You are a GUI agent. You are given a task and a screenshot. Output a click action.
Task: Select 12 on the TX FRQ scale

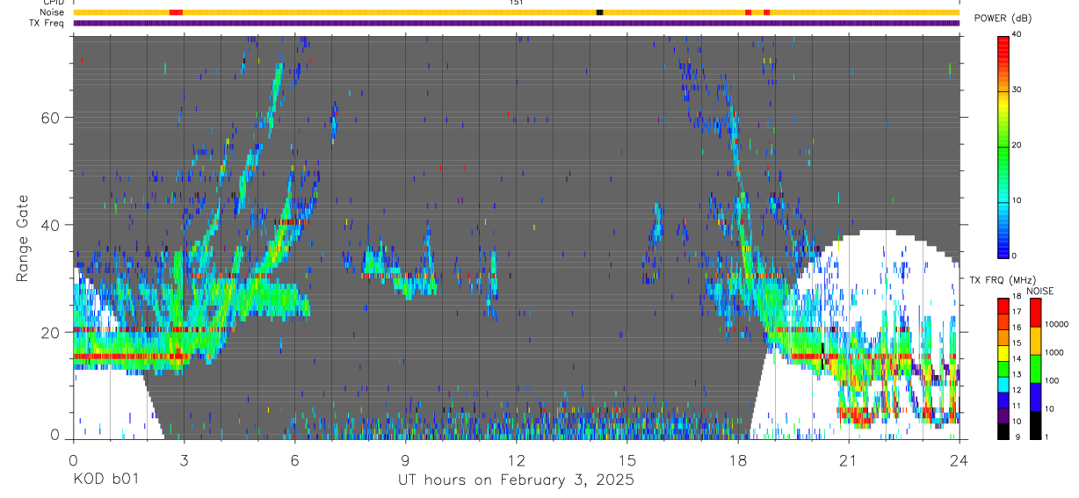pyautogui.click(x=1017, y=390)
